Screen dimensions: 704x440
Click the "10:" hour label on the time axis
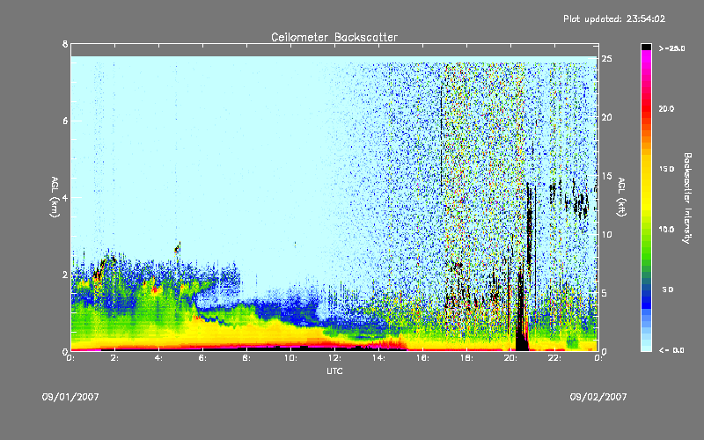tap(290, 358)
